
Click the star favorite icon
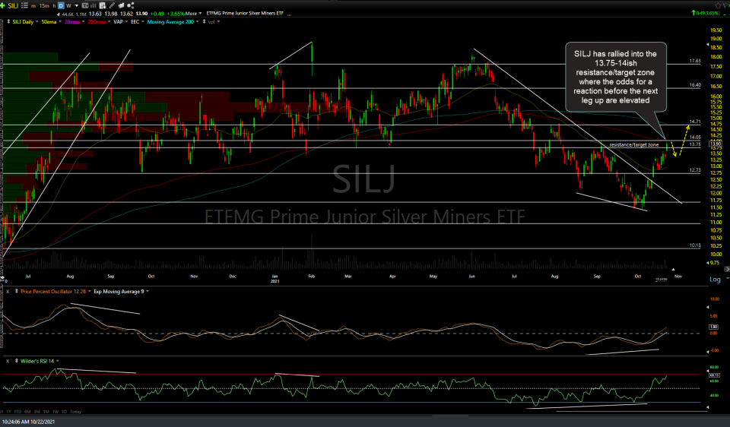(x=718, y=5)
